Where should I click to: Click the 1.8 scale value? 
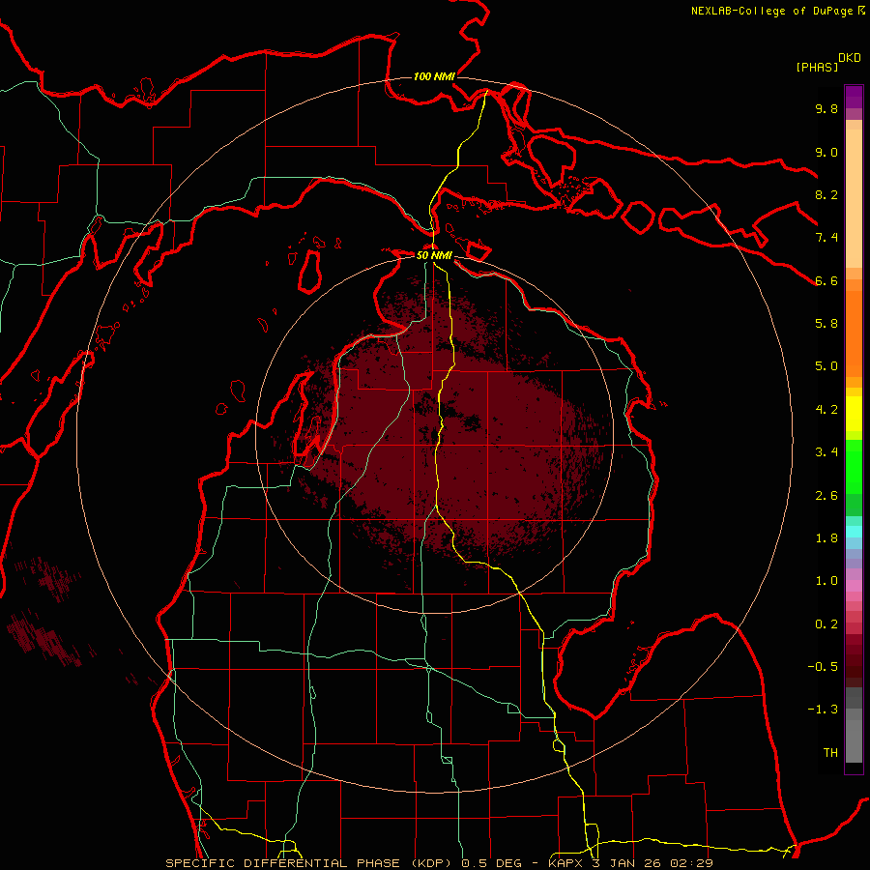click(x=826, y=538)
